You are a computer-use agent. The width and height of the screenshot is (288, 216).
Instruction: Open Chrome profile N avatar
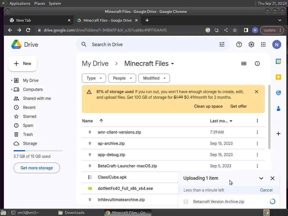click(255, 30)
